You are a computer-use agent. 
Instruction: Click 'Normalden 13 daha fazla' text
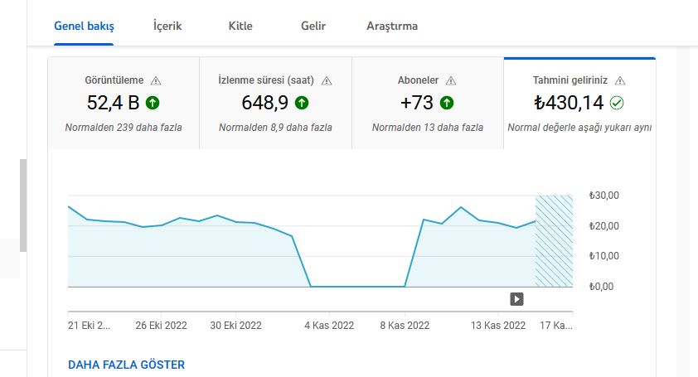click(x=428, y=128)
